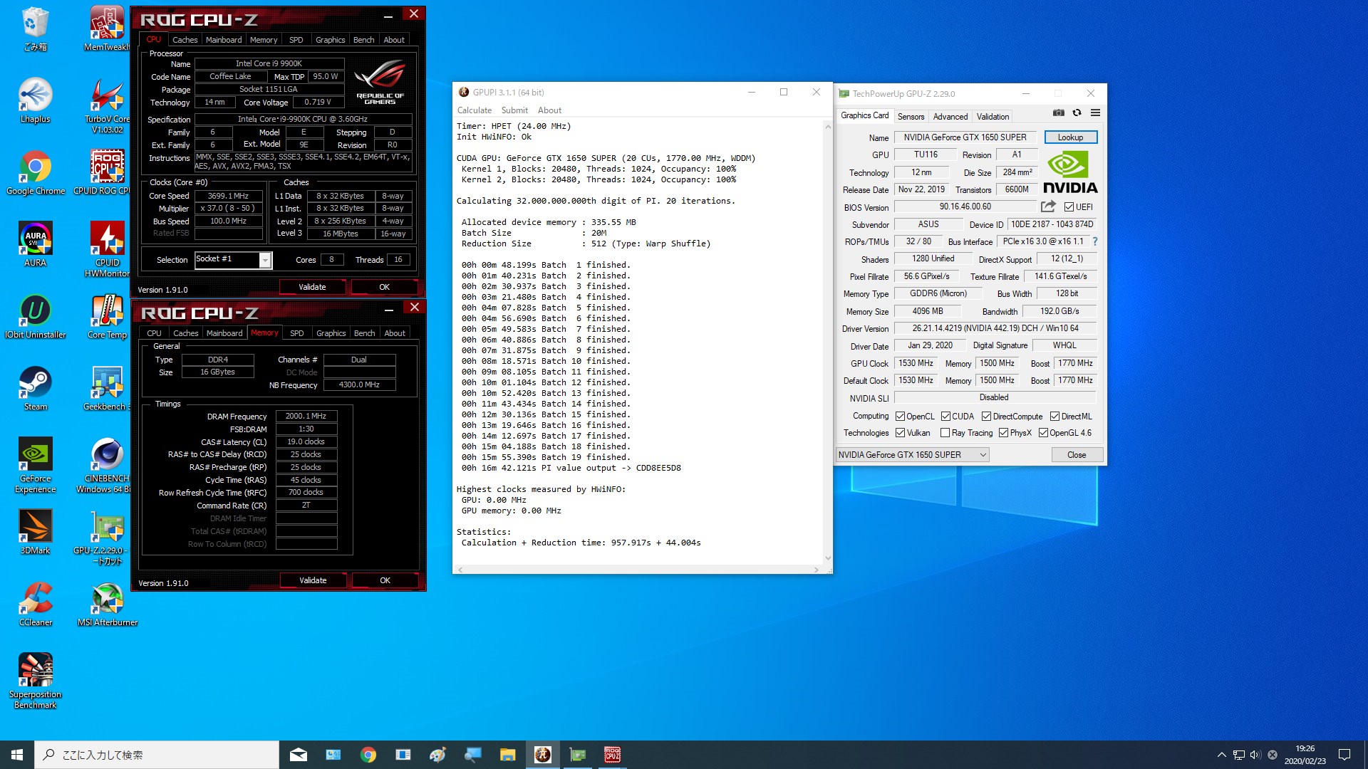The width and height of the screenshot is (1368, 769).
Task: Open Submit menu in GPUPI
Action: click(514, 110)
